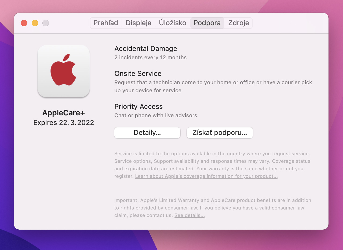Image resolution: width=343 pixels, height=250 pixels.
Task: Click the disabled gray zoom window button
Action: pyautogui.click(x=46, y=23)
